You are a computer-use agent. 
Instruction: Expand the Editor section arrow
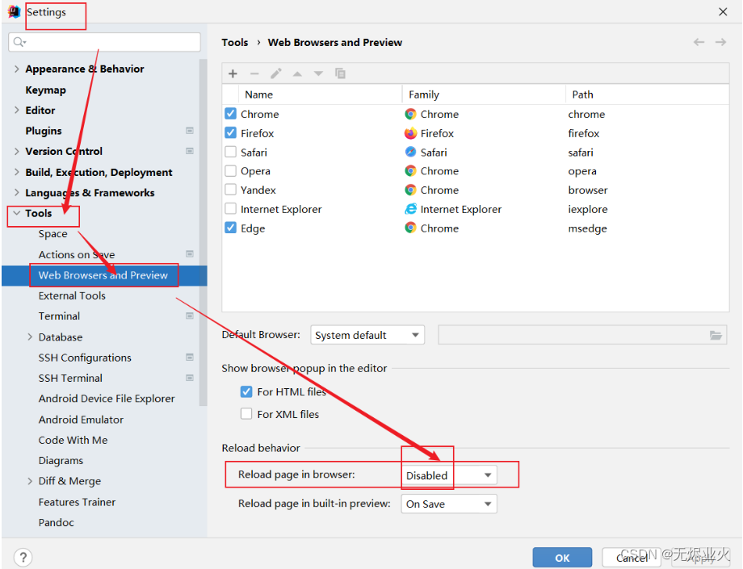coord(17,110)
